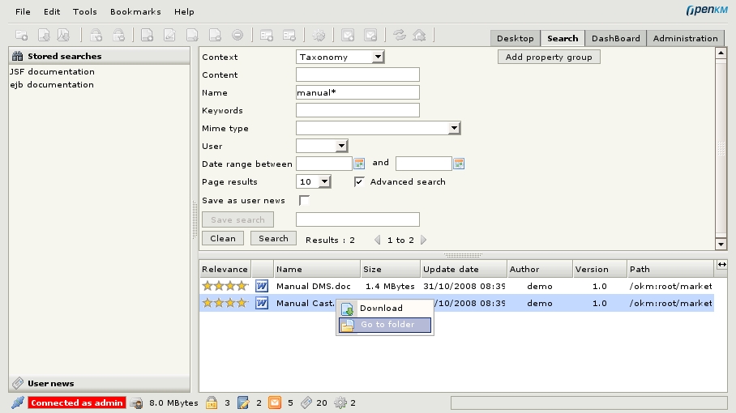The height and width of the screenshot is (413, 736).
Task: Open the Tools menu
Action: click(85, 11)
